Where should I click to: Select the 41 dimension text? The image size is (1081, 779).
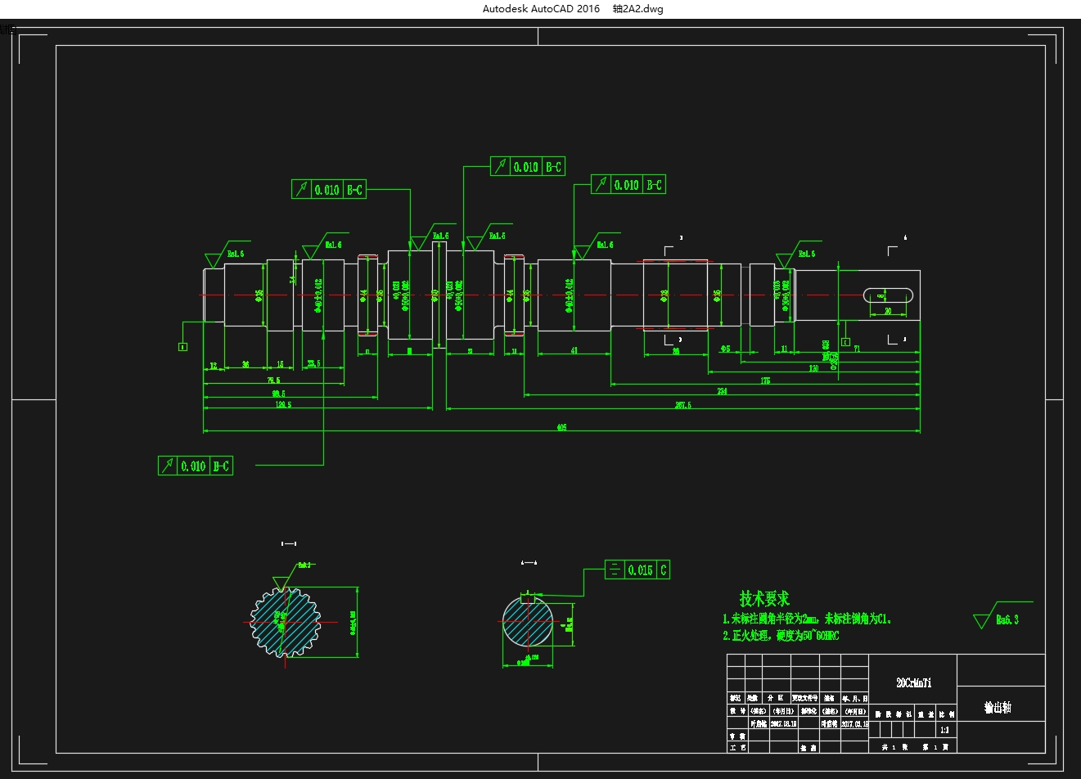(574, 350)
